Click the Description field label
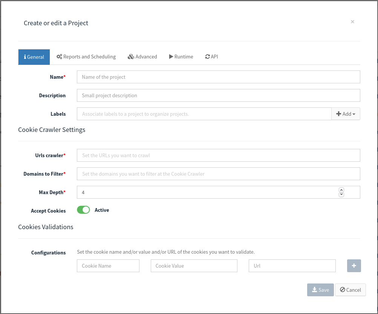The height and width of the screenshot is (314, 378). click(x=52, y=95)
